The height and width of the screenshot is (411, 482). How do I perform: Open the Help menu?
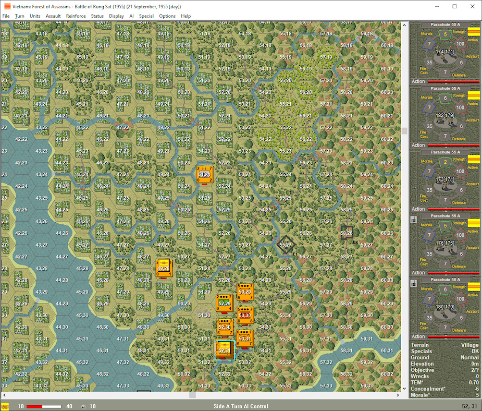(186, 16)
